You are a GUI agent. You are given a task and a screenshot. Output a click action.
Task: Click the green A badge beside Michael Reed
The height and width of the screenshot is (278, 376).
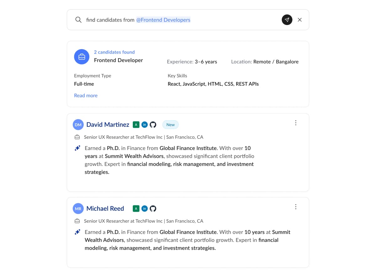[136, 208]
